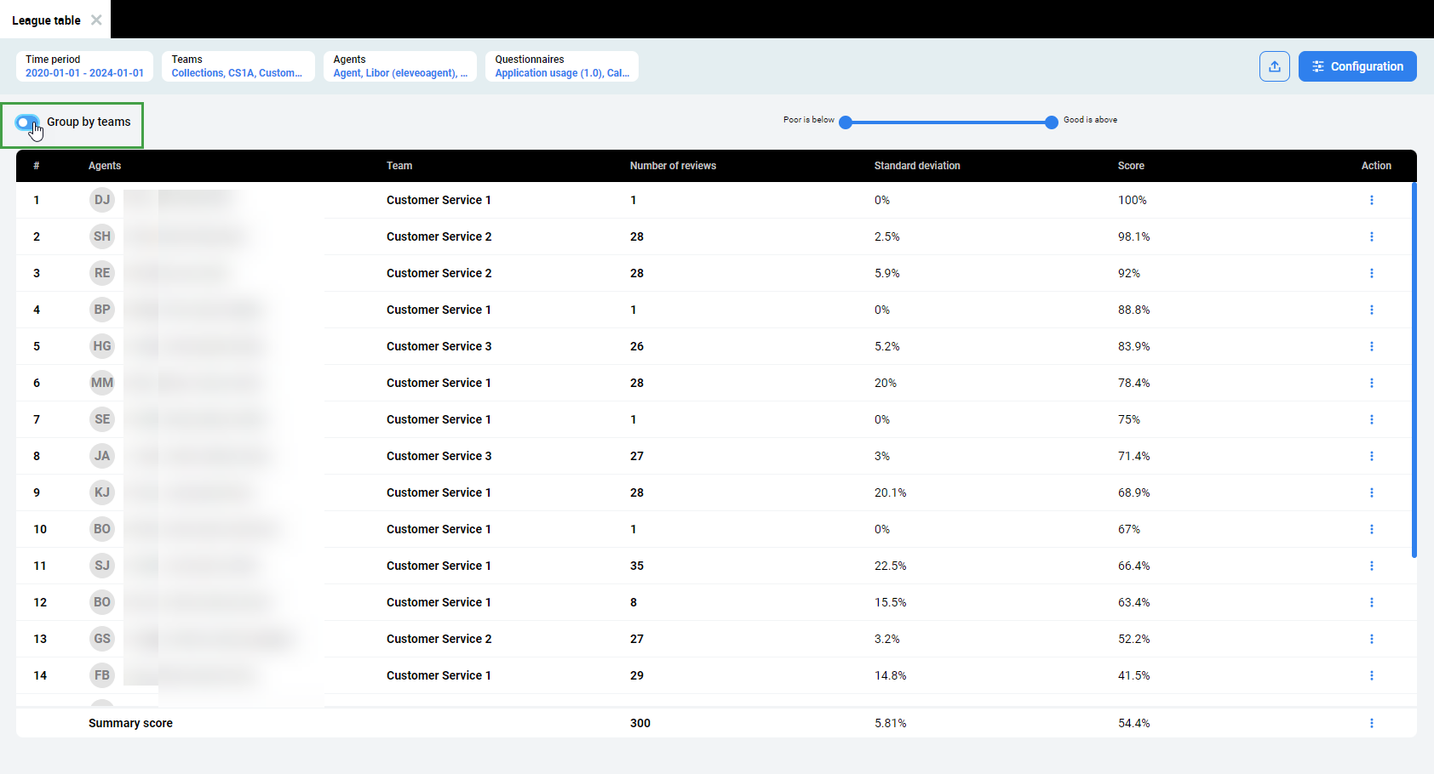This screenshot has height=774, width=1434.
Task: Open the Time period filter
Action: coord(84,66)
